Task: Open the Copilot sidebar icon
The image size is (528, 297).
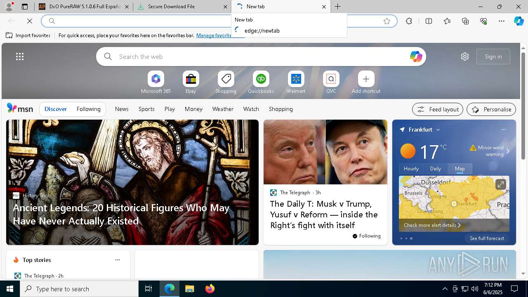Action: pos(519,21)
